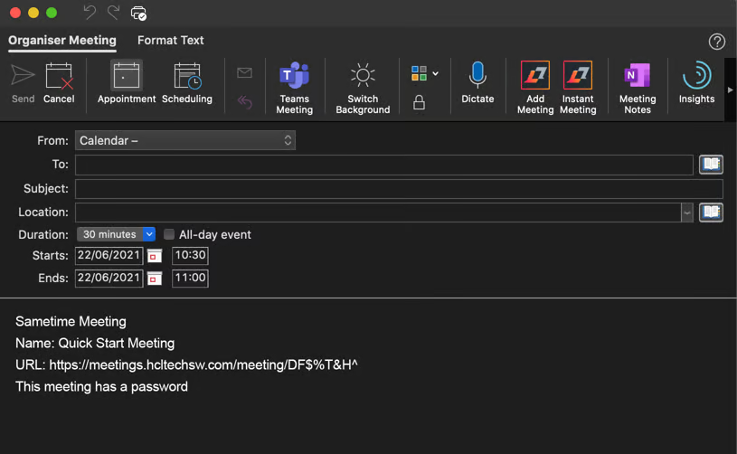The image size is (737, 454).
Task: Enable the All-day event checkbox
Action: pos(169,234)
